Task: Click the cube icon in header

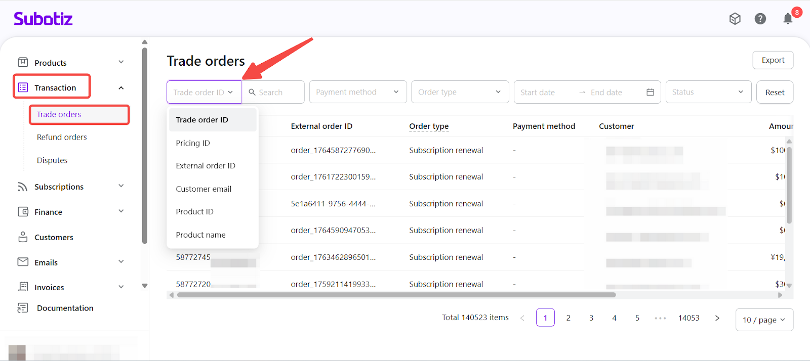Action: (x=735, y=19)
